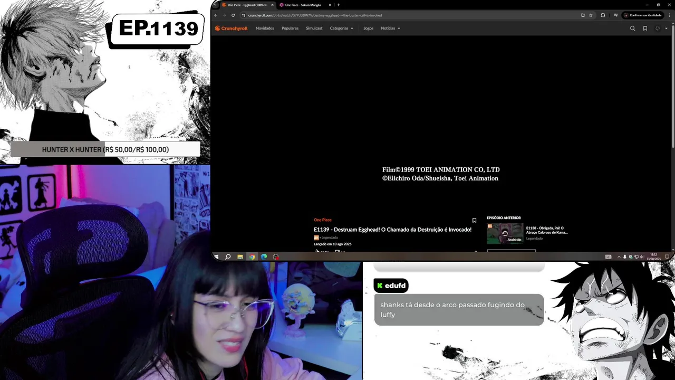
Task: Click the taskbar volume icon
Action: coord(642,256)
